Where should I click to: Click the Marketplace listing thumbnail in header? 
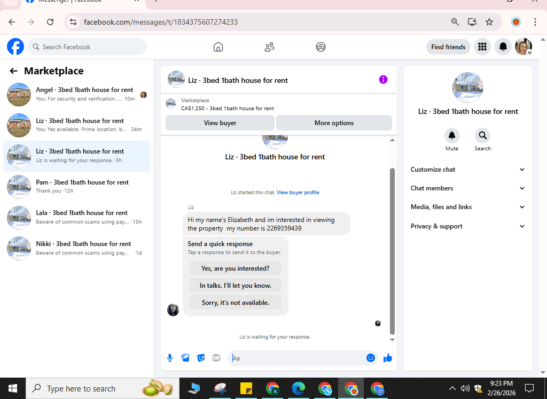coord(170,104)
